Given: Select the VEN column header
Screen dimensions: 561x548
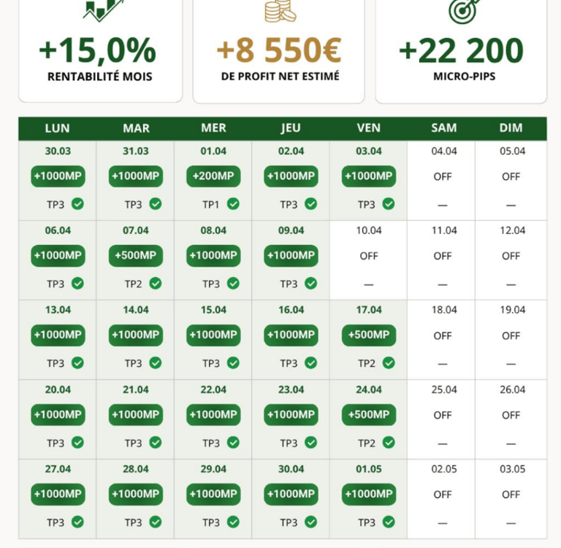Looking at the screenshot, I should [368, 128].
